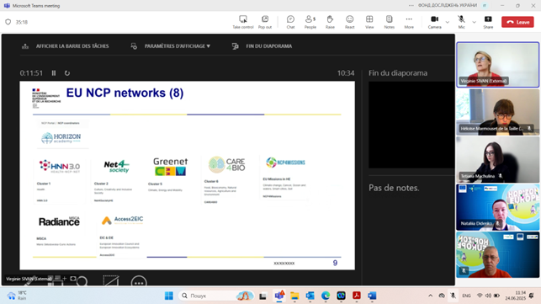
Task: Reset the presentation timer
Action: click(x=67, y=73)
